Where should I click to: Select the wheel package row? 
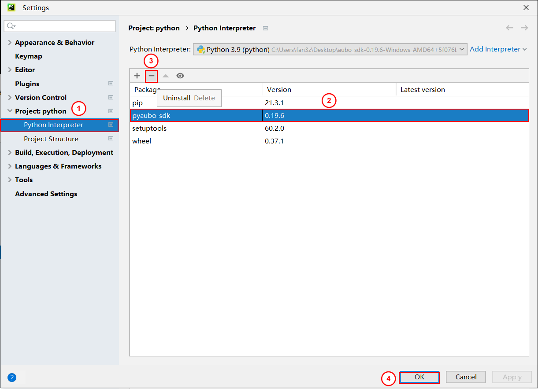click(329, 141)
